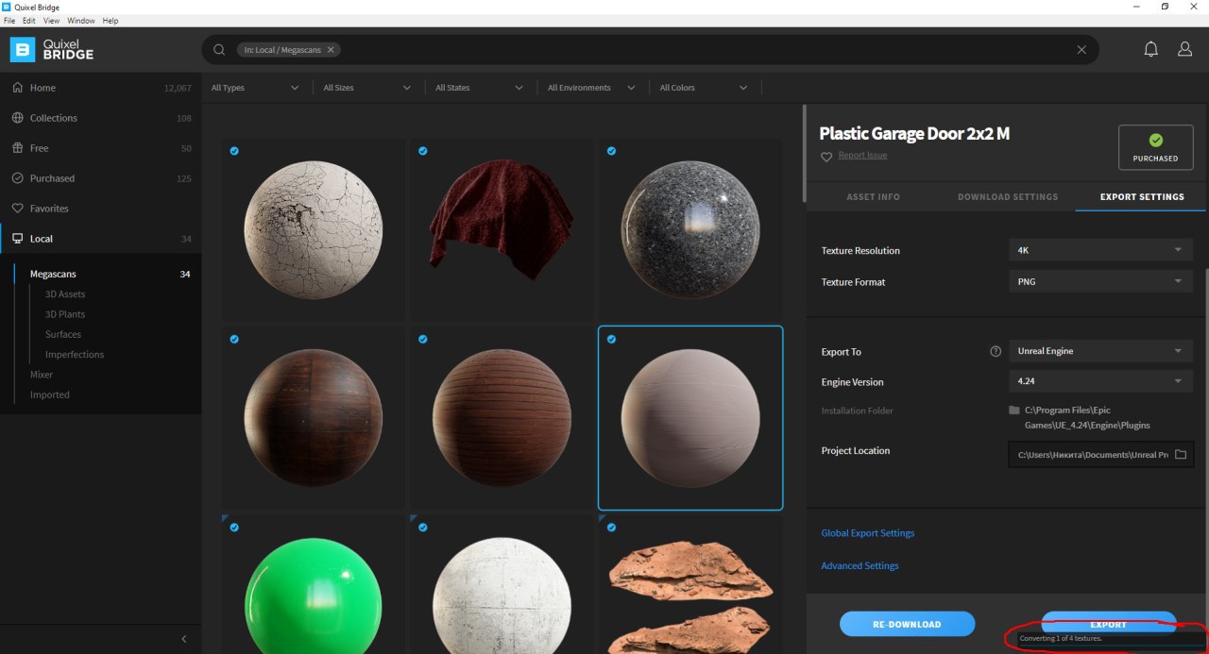Remove the Local / Megascans search filter chip
1209x654 pixels.
[331, 49]
